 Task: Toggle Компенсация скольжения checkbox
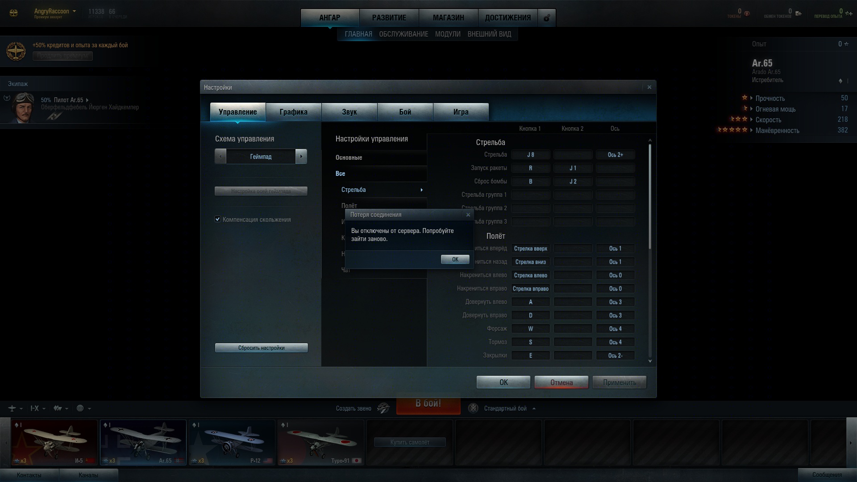(218, 219)
